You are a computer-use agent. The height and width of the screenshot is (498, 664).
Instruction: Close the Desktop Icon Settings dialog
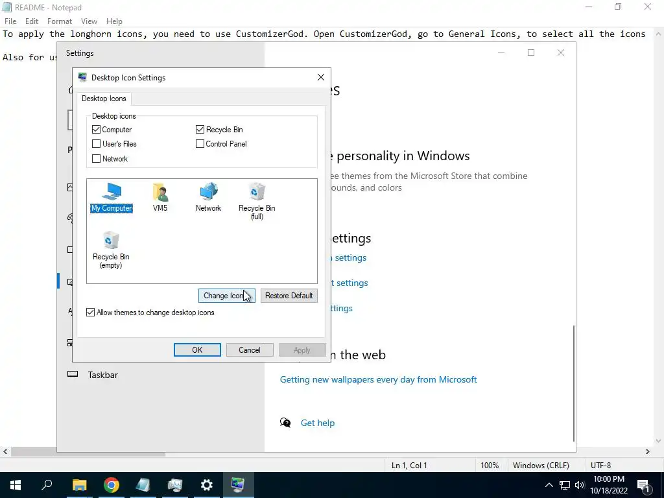[x=321, y=77]
